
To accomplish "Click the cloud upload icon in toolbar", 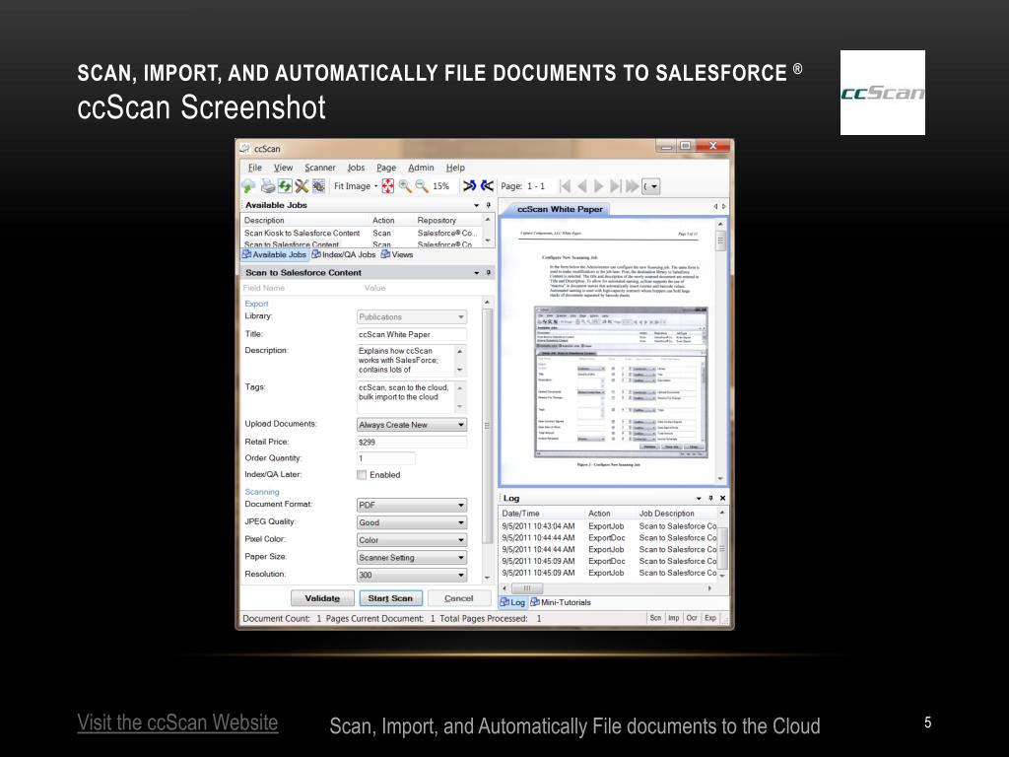I will coord(248,186).
